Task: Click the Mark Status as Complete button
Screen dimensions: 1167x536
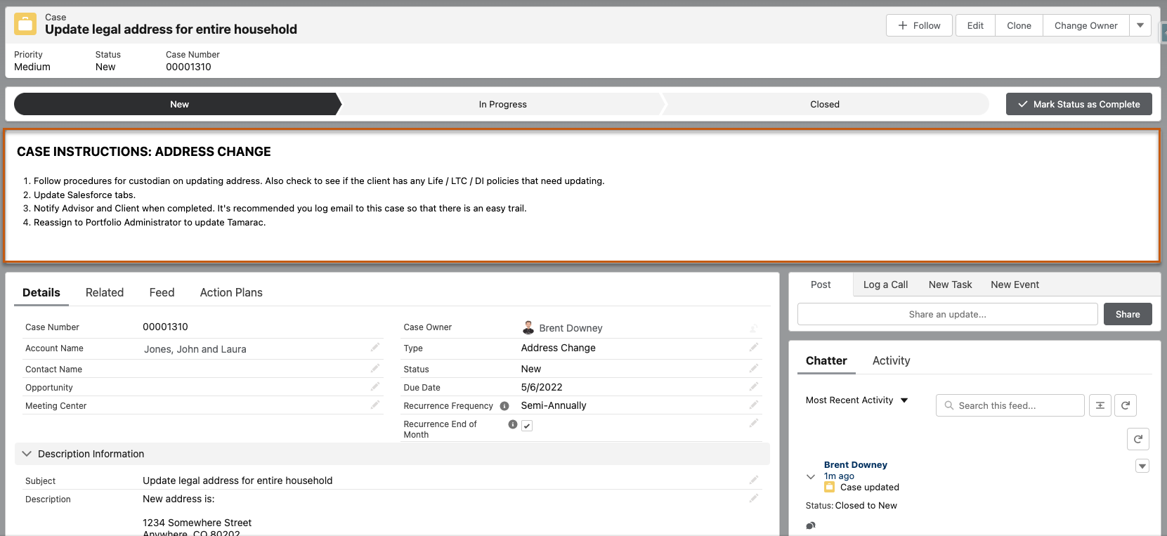Action: [1078, 104]
